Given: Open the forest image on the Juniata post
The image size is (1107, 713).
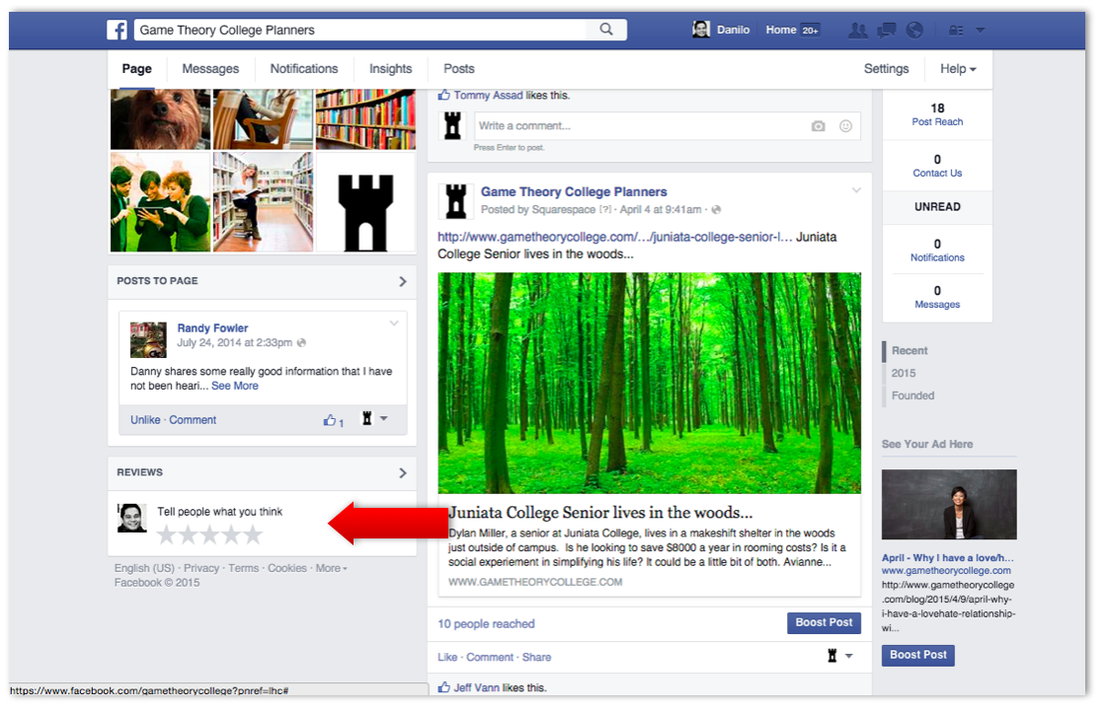Looking at the screenshot, I should tap(649, 383).
